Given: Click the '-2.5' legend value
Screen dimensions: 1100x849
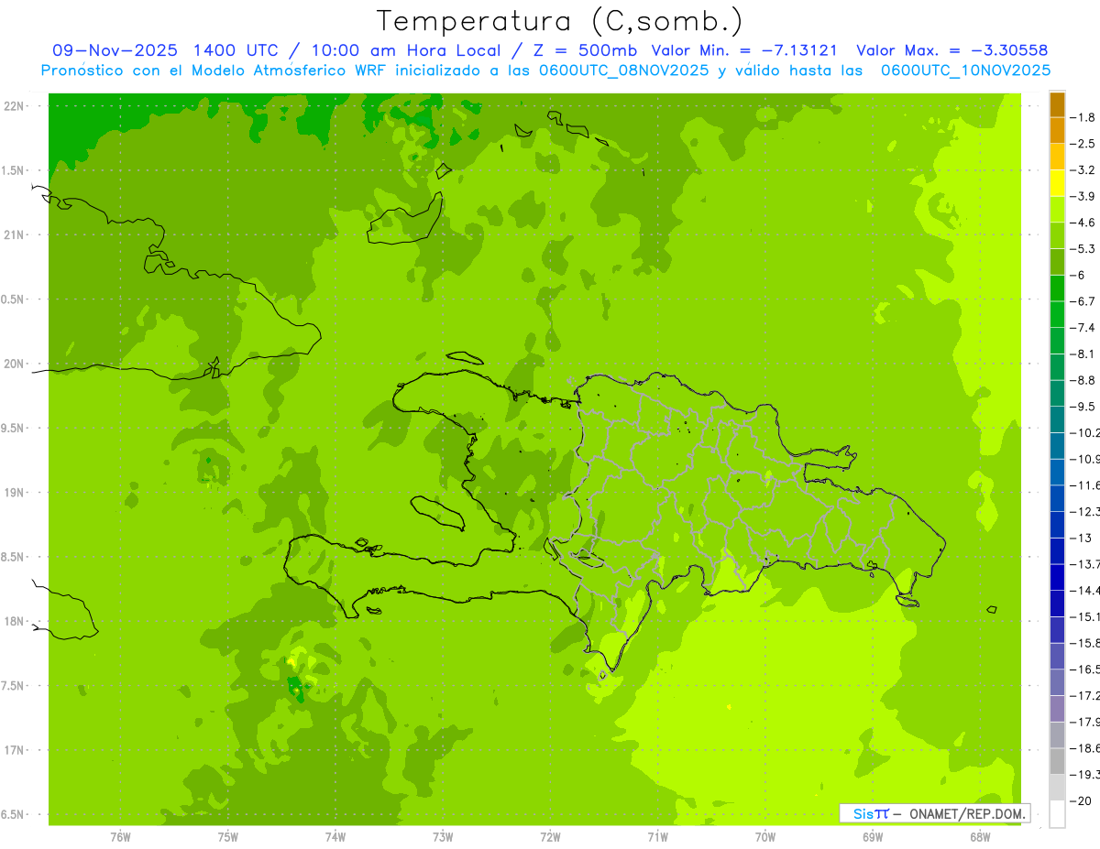Looking at the screenshot, I should 1083,144.
